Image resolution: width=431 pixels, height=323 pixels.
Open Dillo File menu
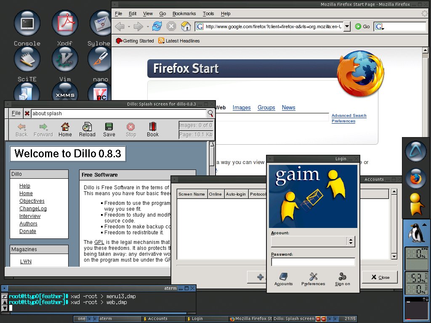coord(16,113)
